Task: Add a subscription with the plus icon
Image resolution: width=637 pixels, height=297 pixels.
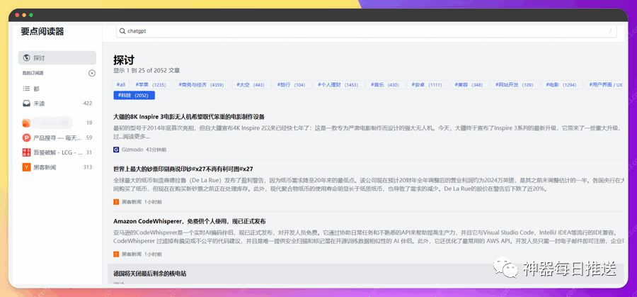Action: 92,73
